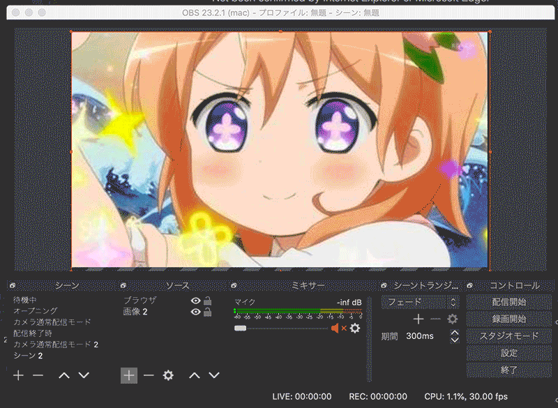The image size is (558, 408).
Task: Select the 画像 2 source row
Action: tap(167, 312)
